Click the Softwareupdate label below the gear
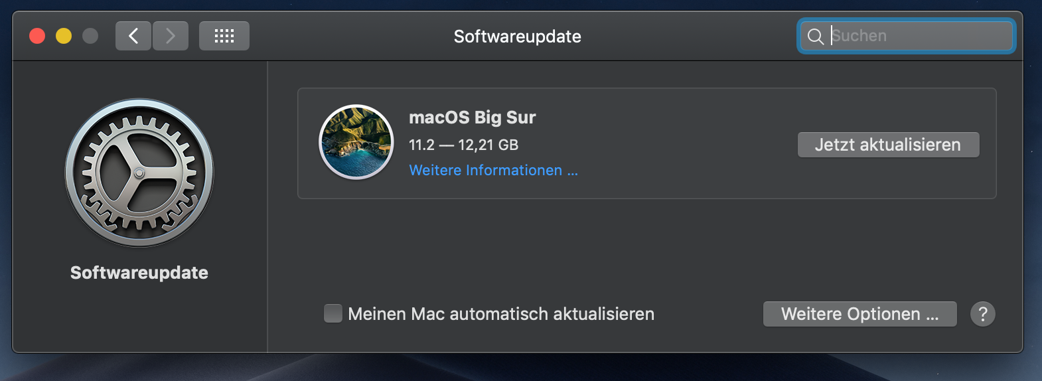This screenshot has height=381, width=1042. (139, 273)
